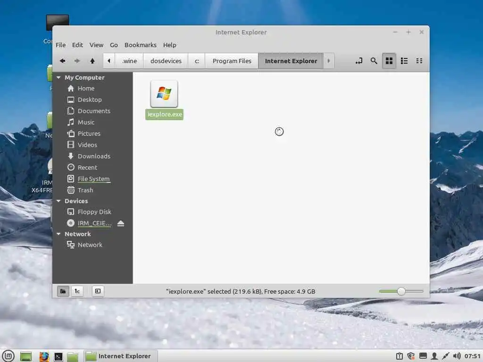
Task: Go up to the parent folder
Action: click(x=92, y=61)
